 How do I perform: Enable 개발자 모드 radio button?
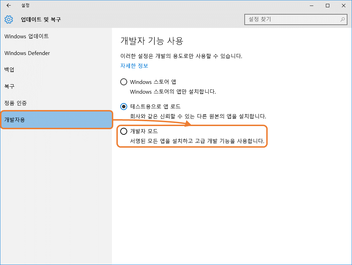click(x=124, y=131)
